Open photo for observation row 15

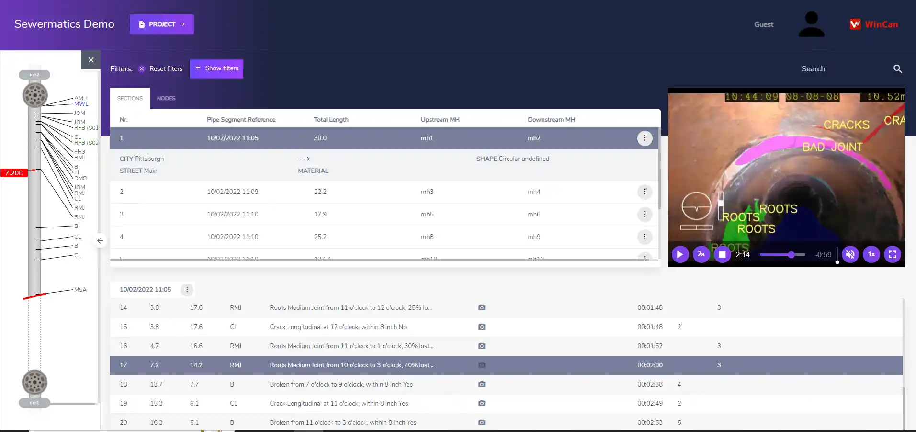pyautogui.click(x=482, y=327)
